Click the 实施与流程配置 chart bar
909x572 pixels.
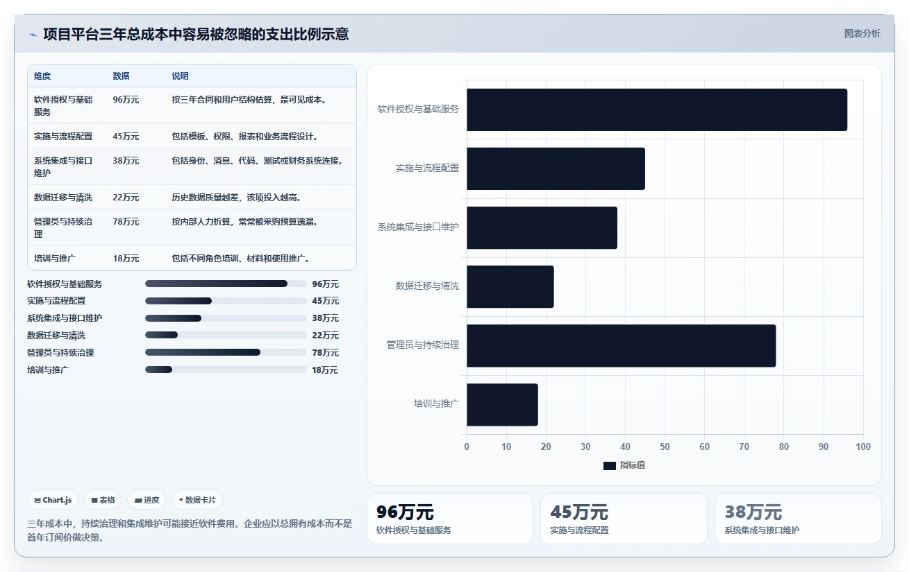click(x=556, y=168)
